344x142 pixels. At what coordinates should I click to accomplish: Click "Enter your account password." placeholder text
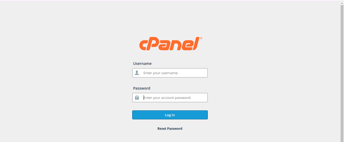point(167,98)
